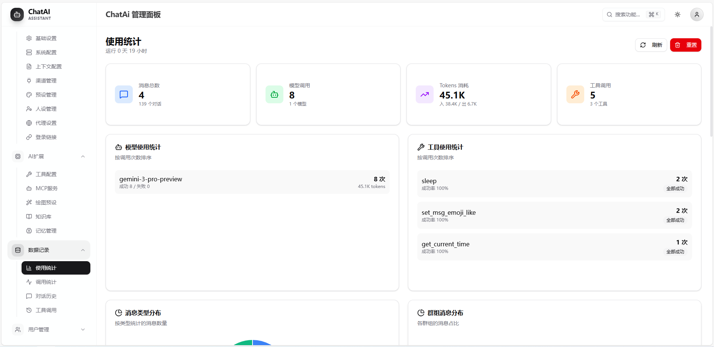Click the database icon beside 数据记录
The image size is (714, 347).
(18, 250)
